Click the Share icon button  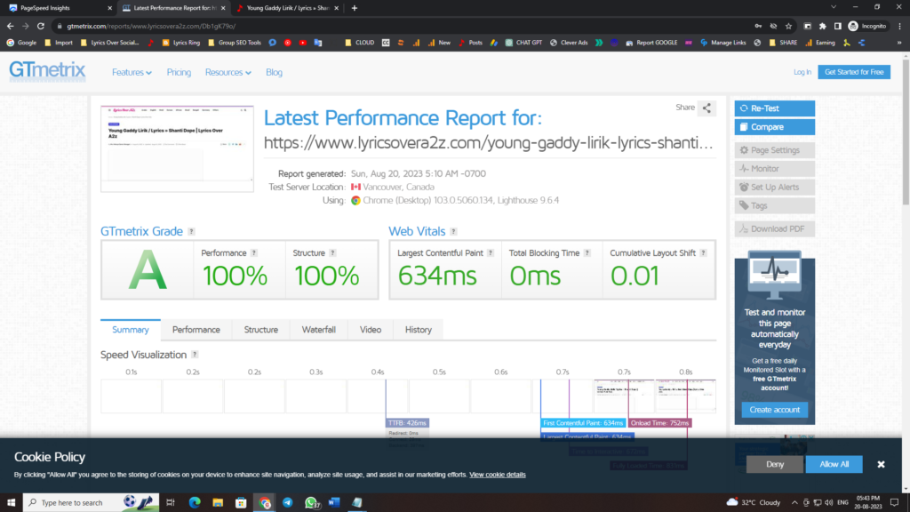point(706,108)
